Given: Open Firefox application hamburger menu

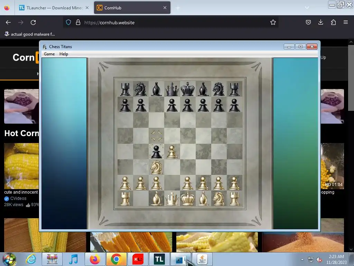Looking at the screenshot, I should [x=346, y=22].
